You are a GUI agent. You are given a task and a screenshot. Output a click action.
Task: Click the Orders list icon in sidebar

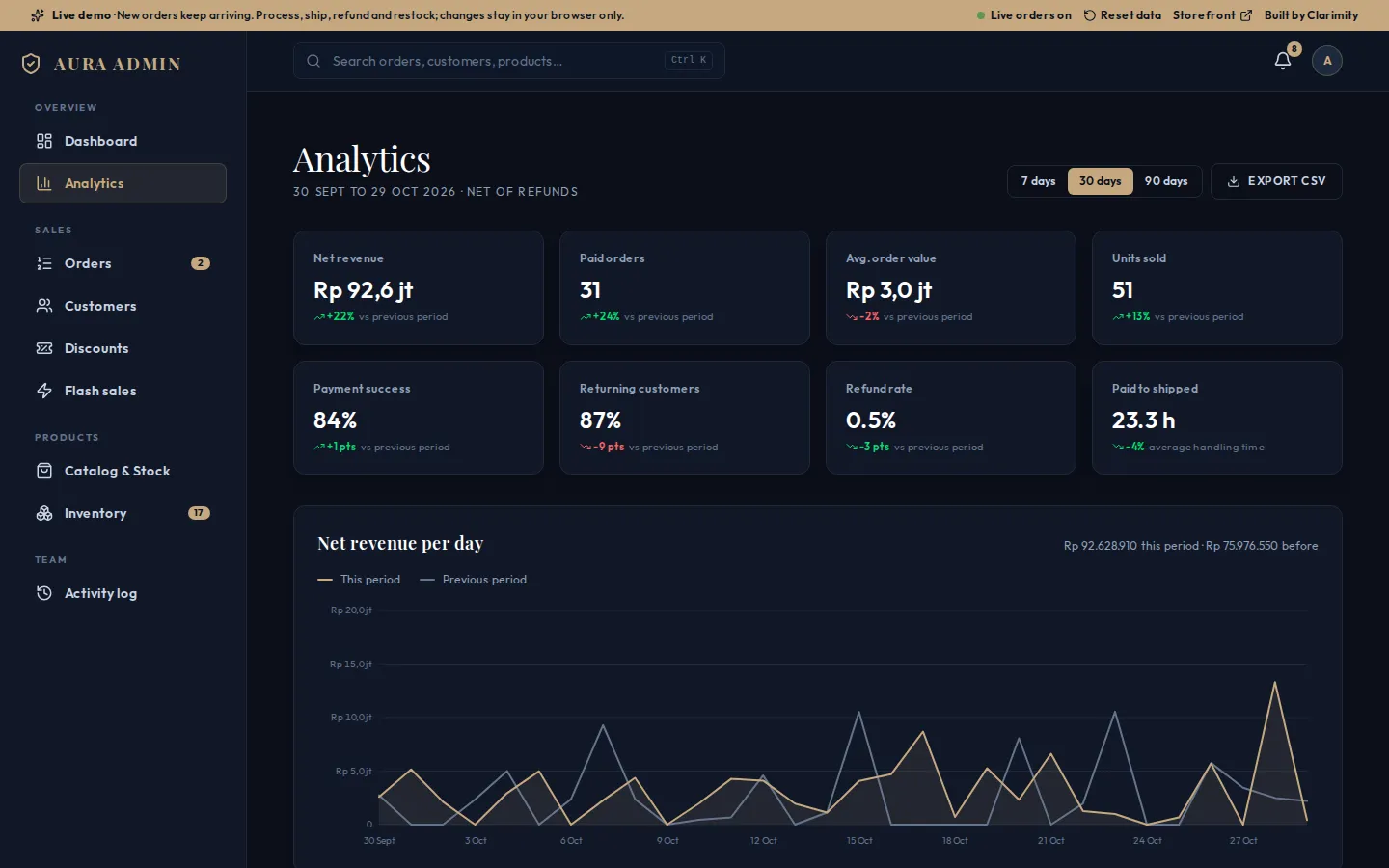click(x=44, y=263)
